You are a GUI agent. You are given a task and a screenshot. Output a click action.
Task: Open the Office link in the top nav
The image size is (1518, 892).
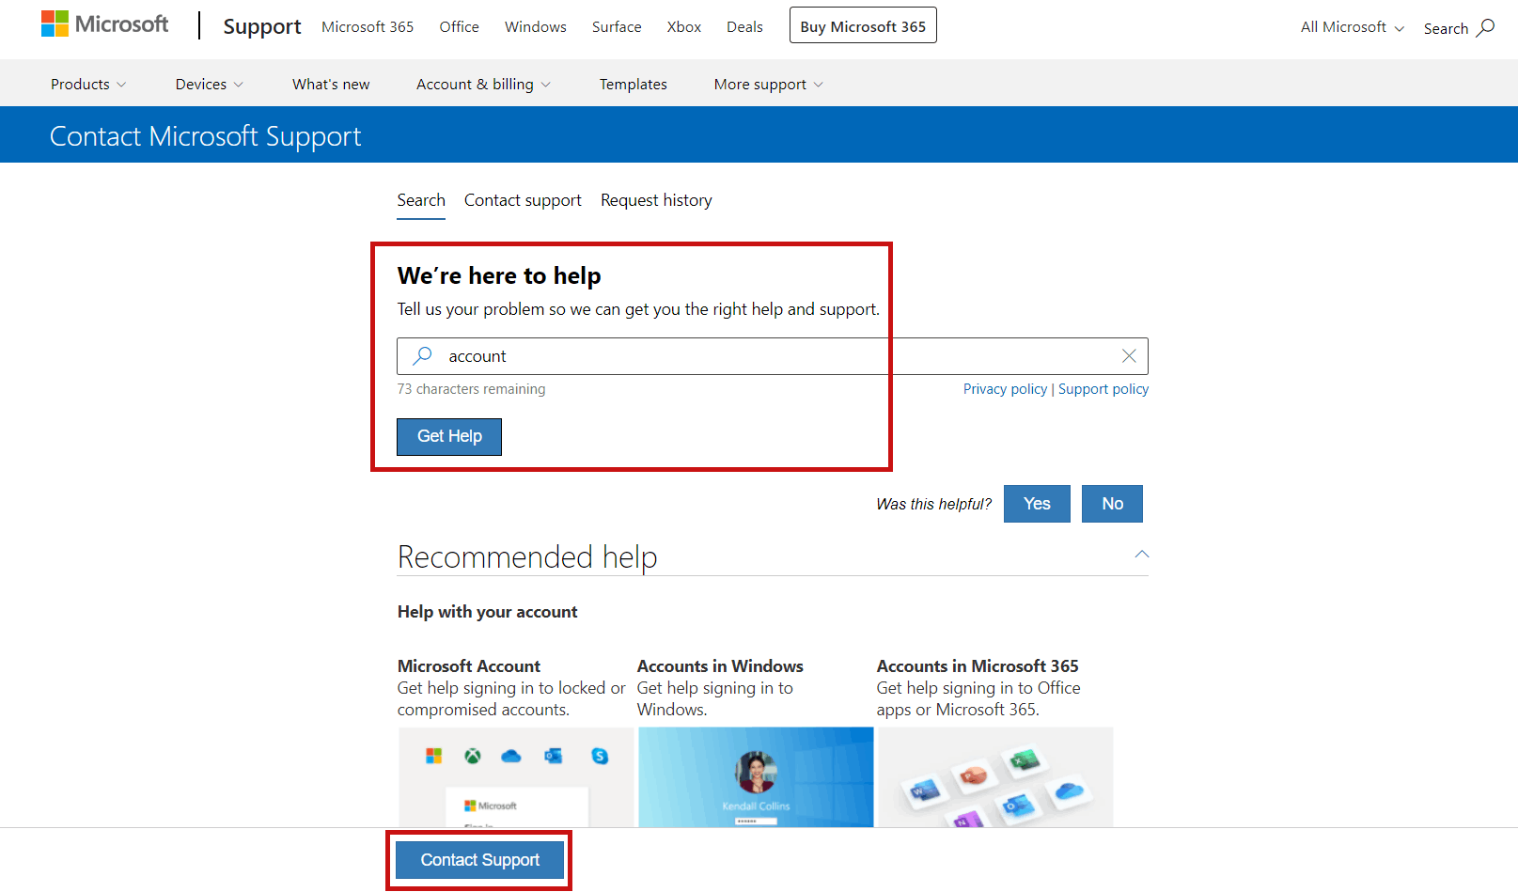point(459,27)
